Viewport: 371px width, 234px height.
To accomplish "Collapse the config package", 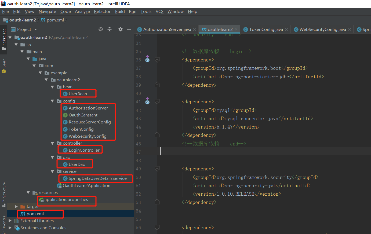I will pos(52,101).
